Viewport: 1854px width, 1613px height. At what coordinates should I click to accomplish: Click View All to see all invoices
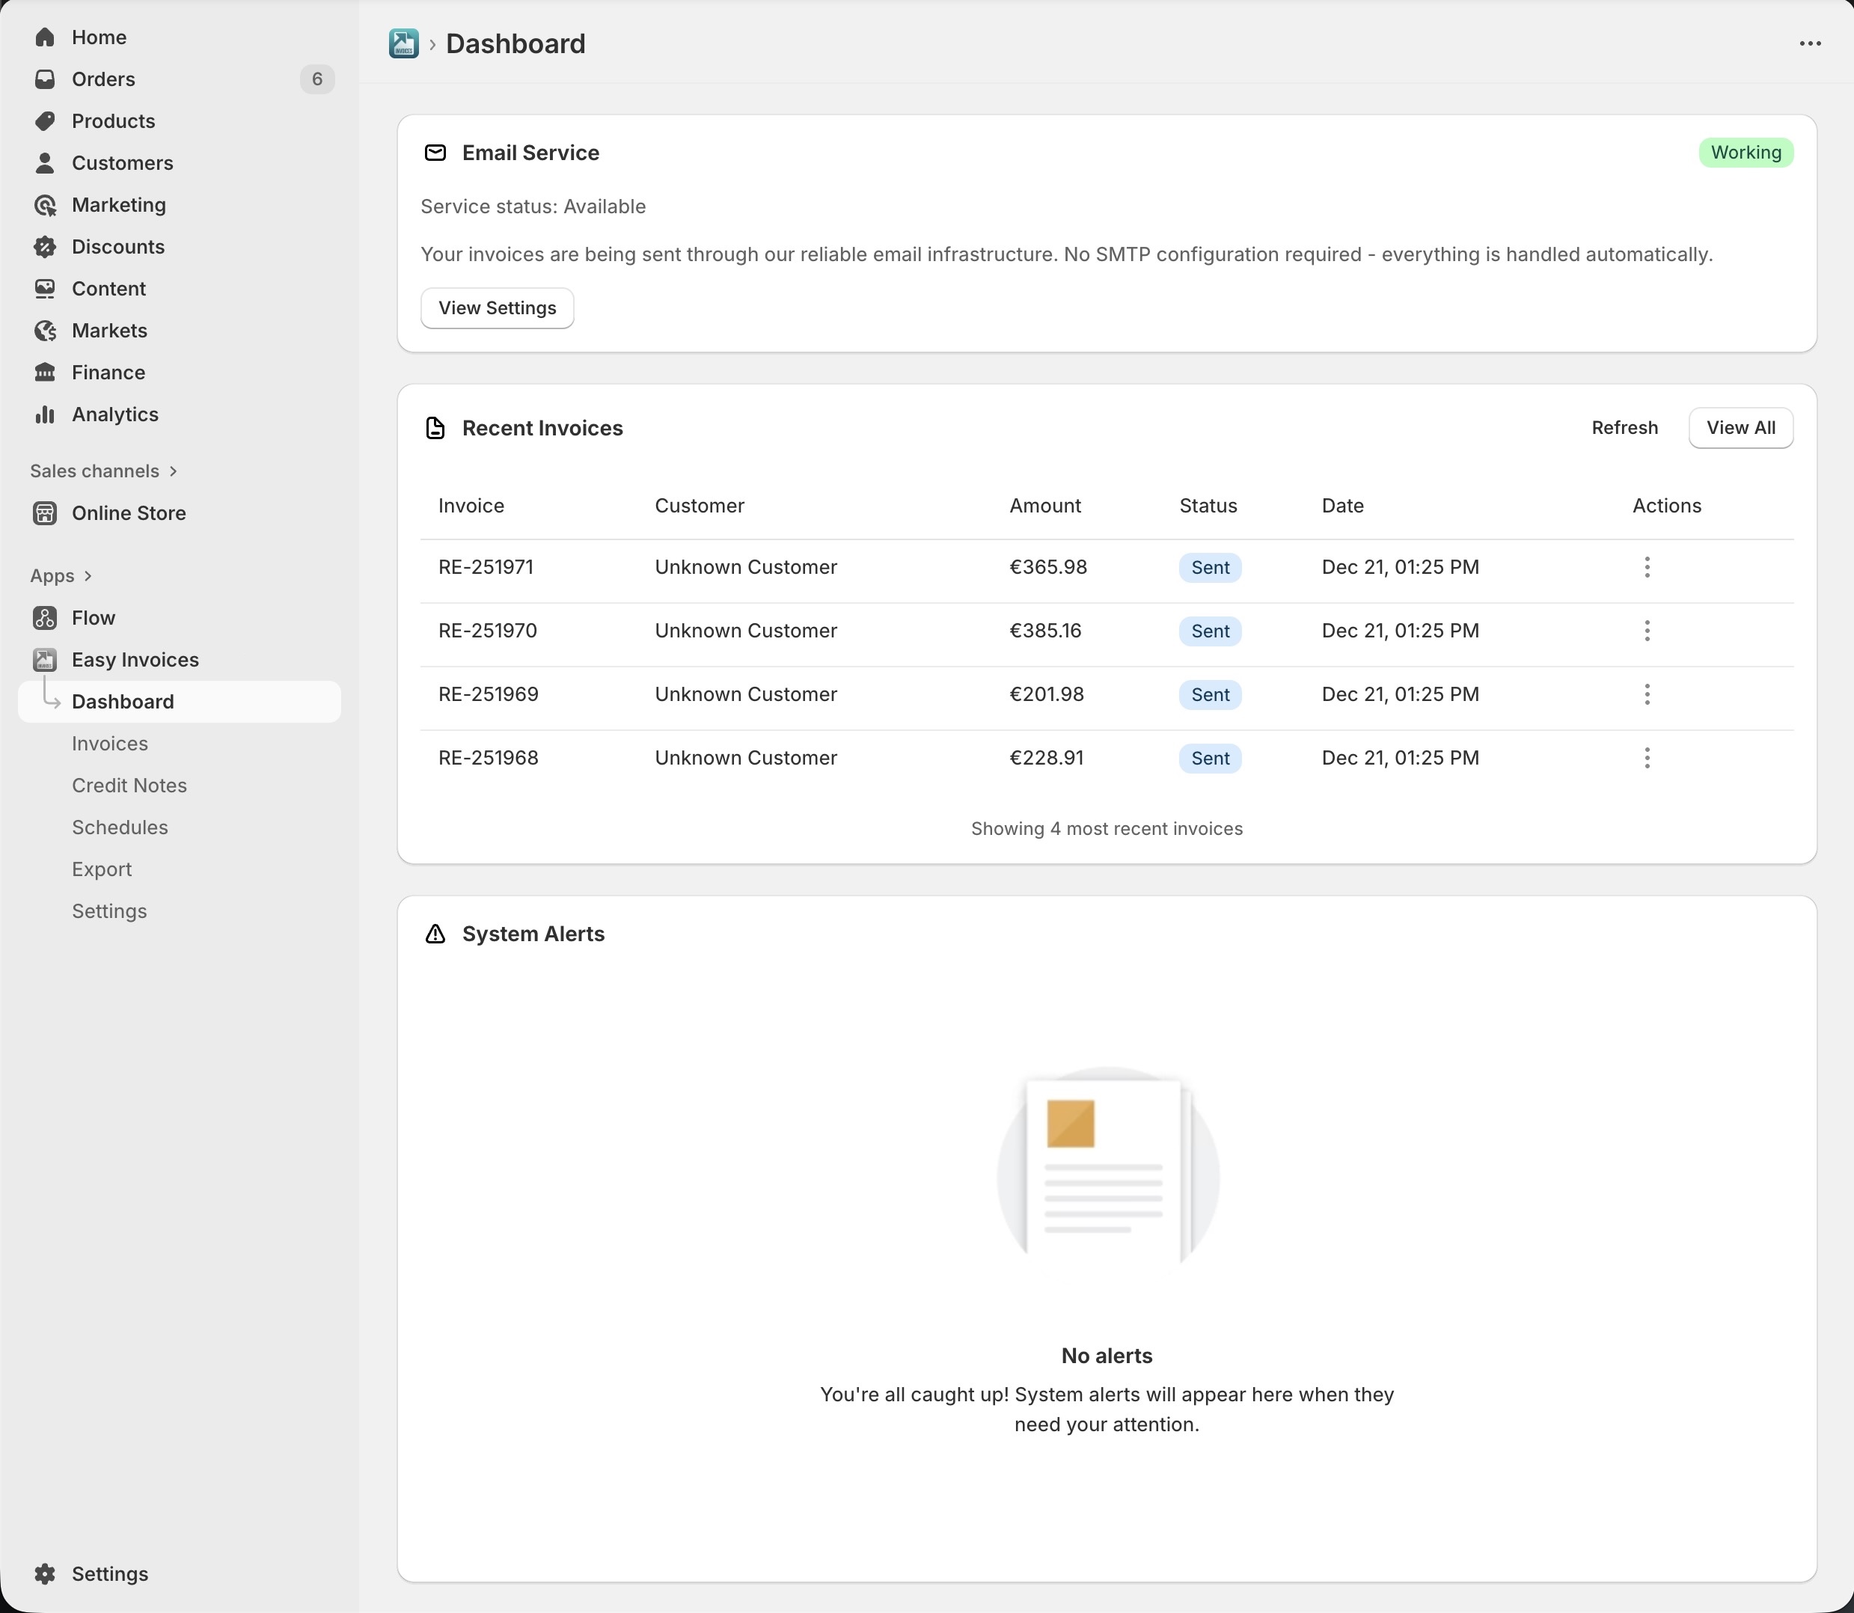[x=1740, y=427]
